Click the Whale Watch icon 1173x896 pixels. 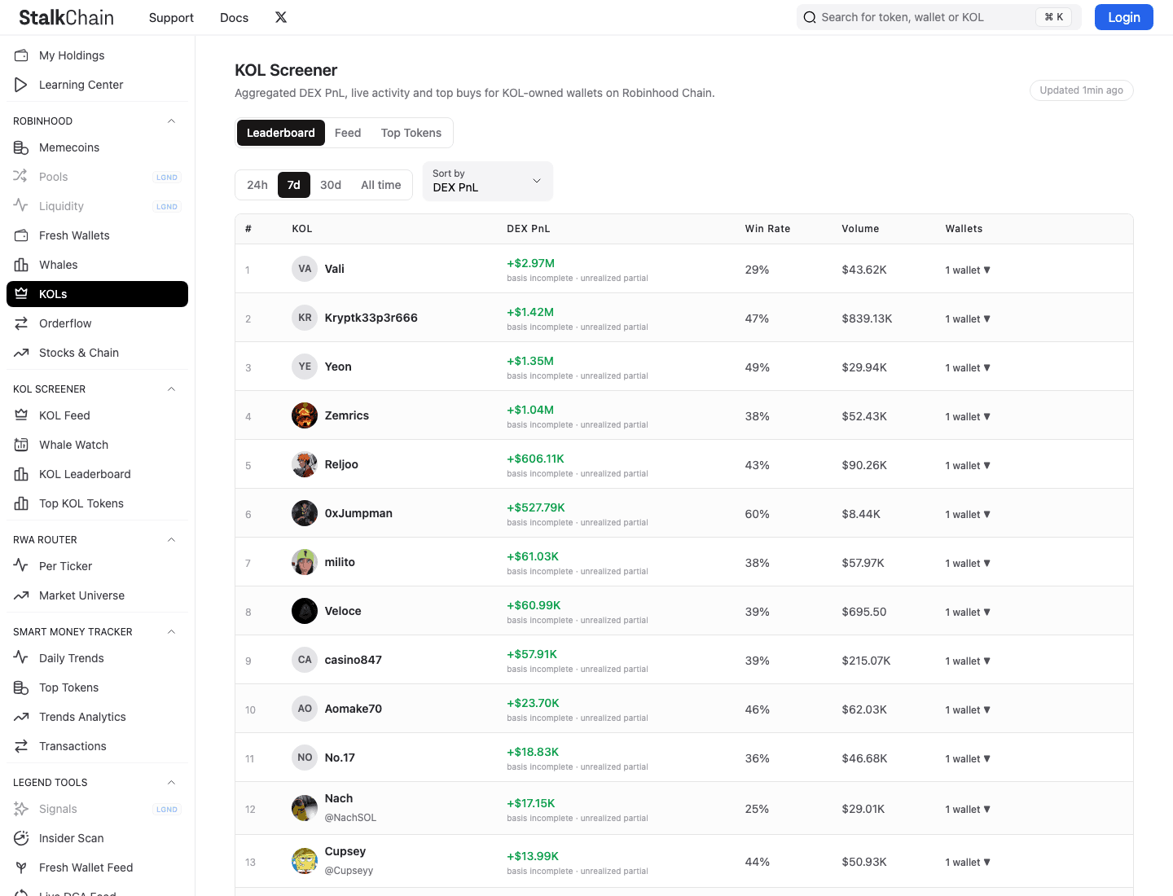21,445
